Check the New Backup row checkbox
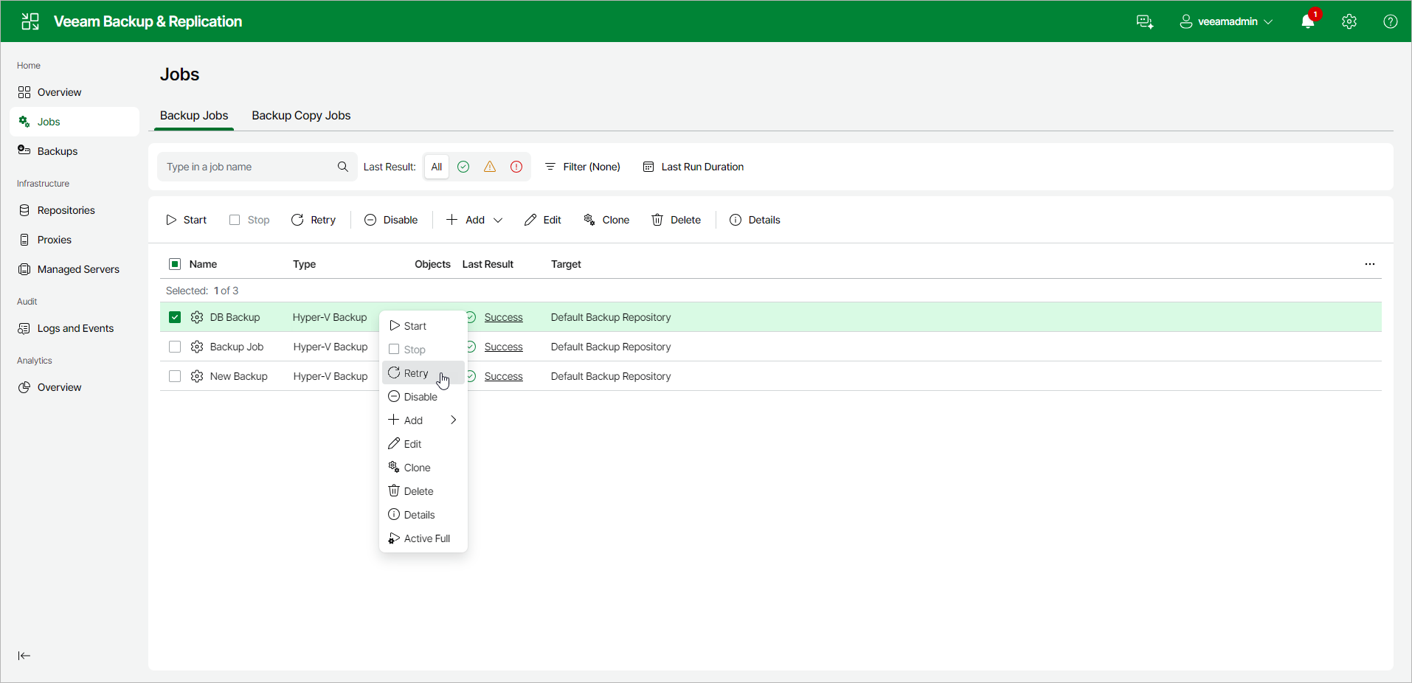 click(x=175, y=376)
